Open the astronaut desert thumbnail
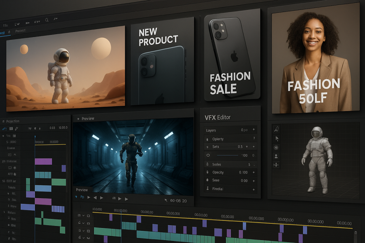 (x=66, y=69)
